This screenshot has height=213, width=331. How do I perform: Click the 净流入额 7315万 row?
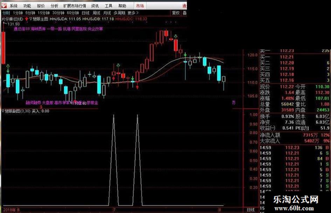295,135
